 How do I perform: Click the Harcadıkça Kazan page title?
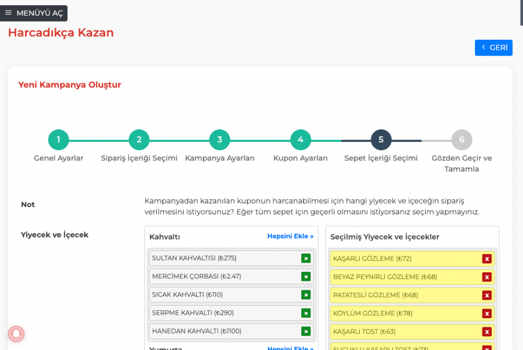pyautogui.click(x=61, y=32)
